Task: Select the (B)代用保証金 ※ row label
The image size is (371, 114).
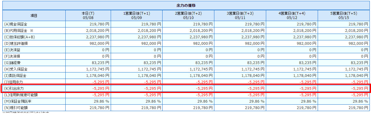Action: [x=19, y=30]
